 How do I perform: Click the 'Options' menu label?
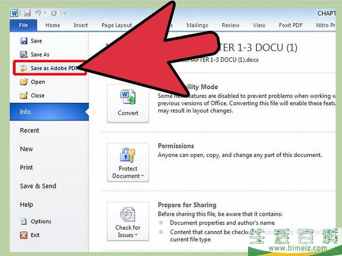41,221
